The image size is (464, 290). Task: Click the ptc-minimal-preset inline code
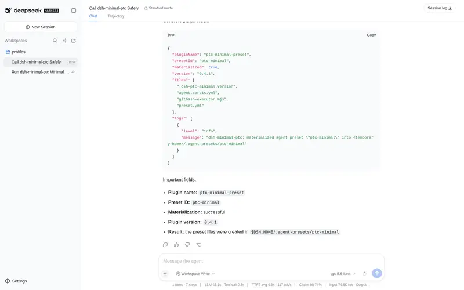coord(222,193)
